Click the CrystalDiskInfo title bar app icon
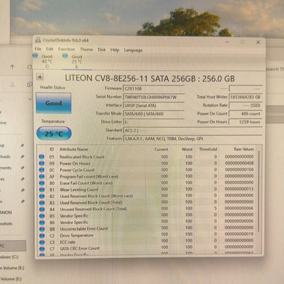The height and width of the screenshot is (284, 284). (x=38, y=40)
